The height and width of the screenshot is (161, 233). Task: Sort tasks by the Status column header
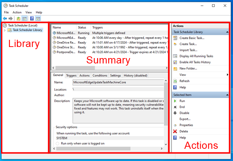tap(83, 27)
